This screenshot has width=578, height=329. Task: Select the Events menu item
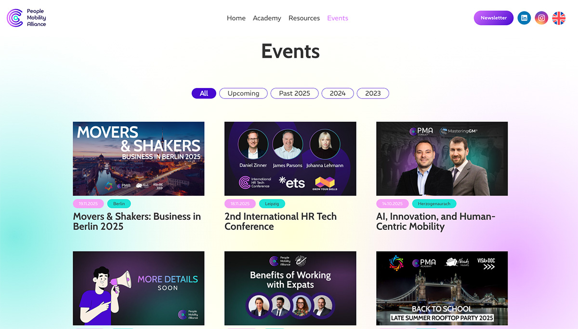pyautogui.click(x=338, y=18)
